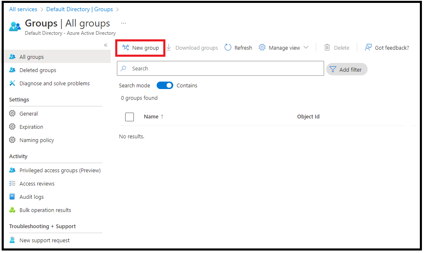
Task: Click the Name sort arrow
Action: point(162,117)
